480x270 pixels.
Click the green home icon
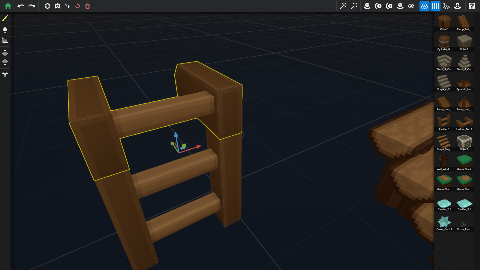(8, 6)
